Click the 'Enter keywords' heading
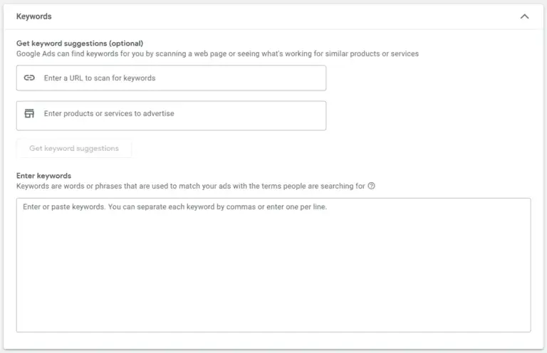This screenshot has height=353, width=547. coord(43,176)
